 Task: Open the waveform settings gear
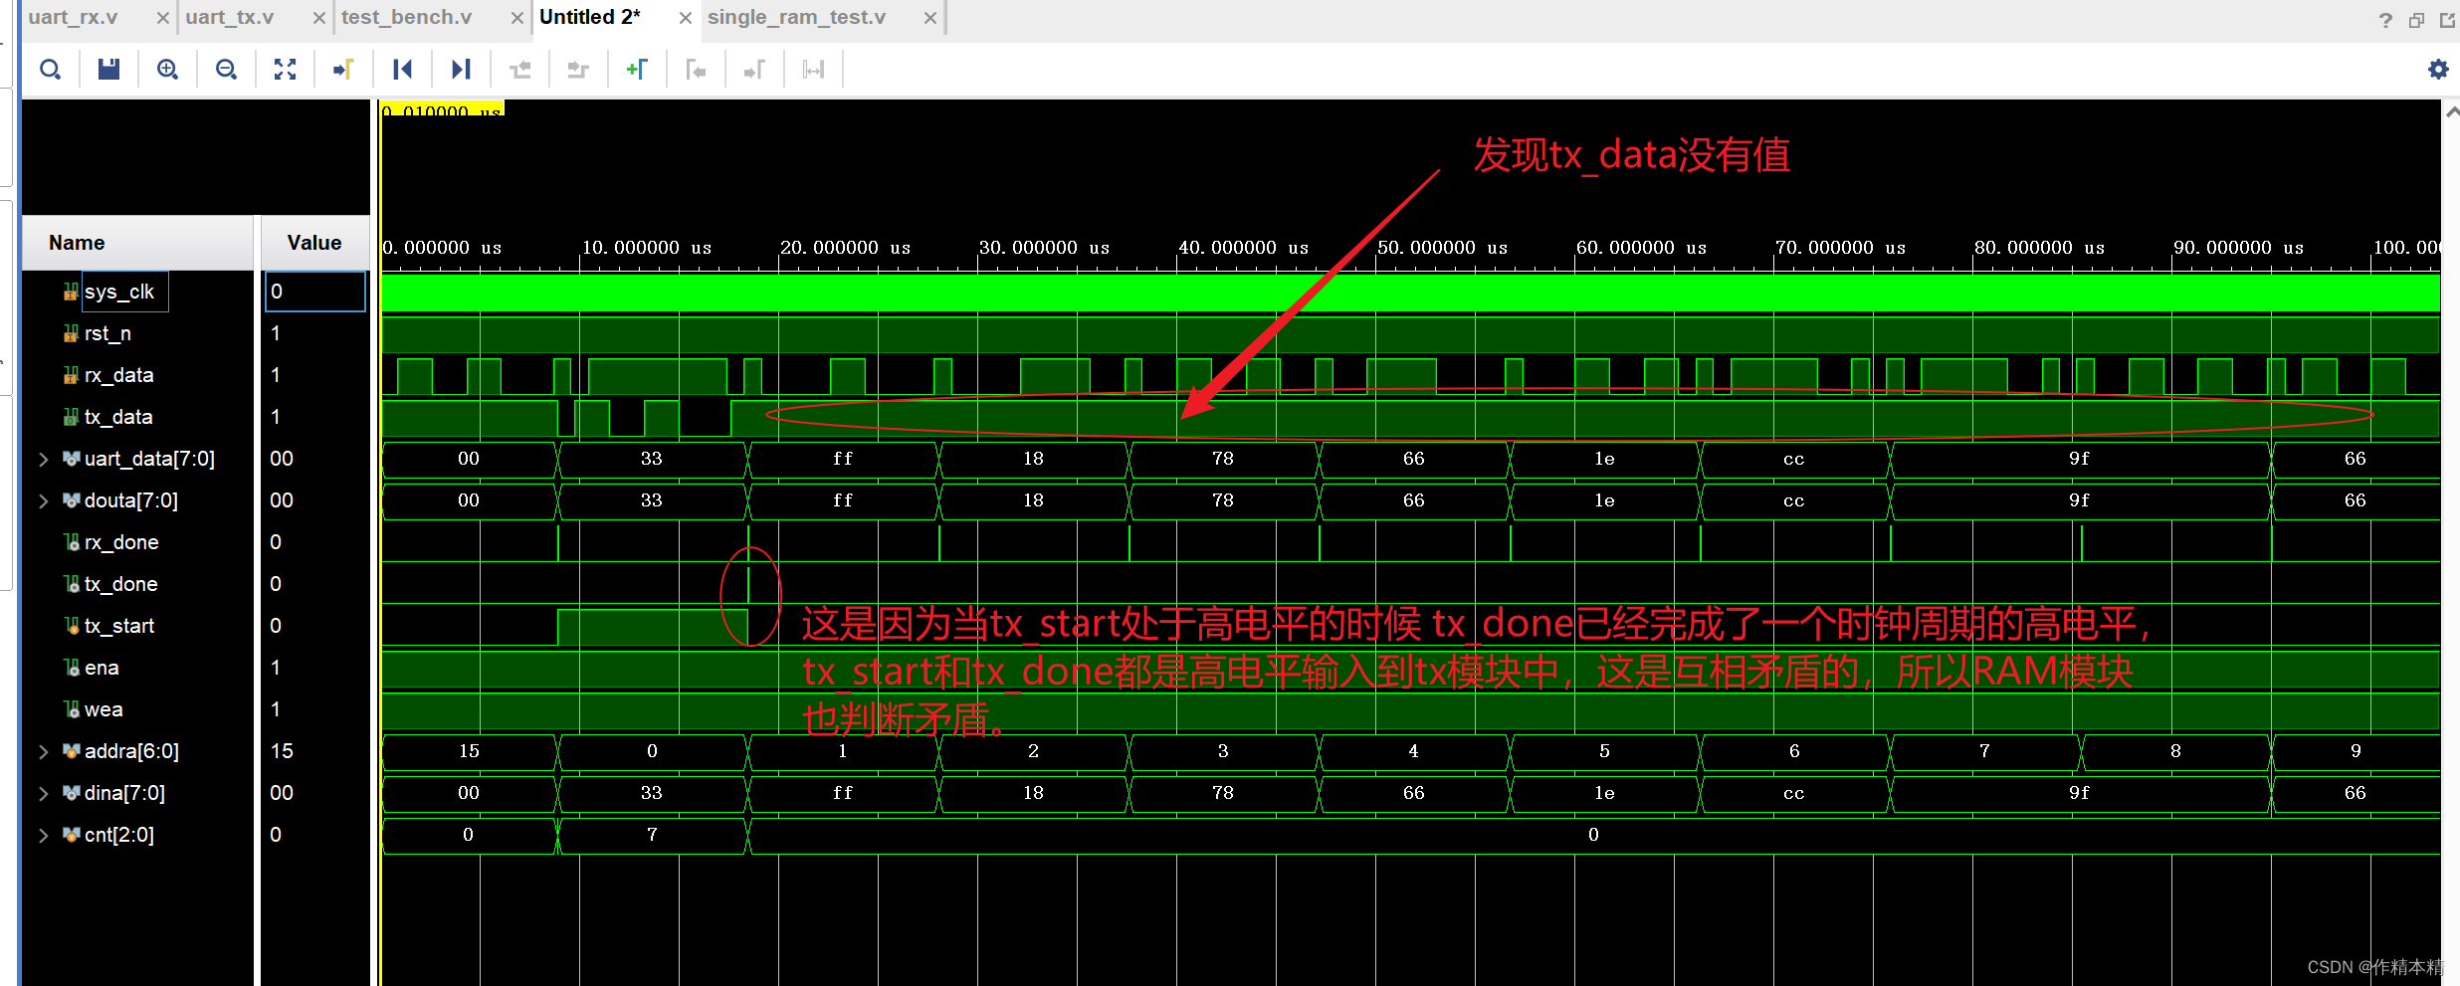2437,69
